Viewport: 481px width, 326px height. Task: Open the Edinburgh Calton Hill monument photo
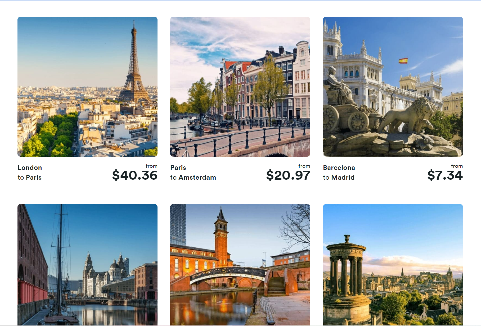[393, 265]
